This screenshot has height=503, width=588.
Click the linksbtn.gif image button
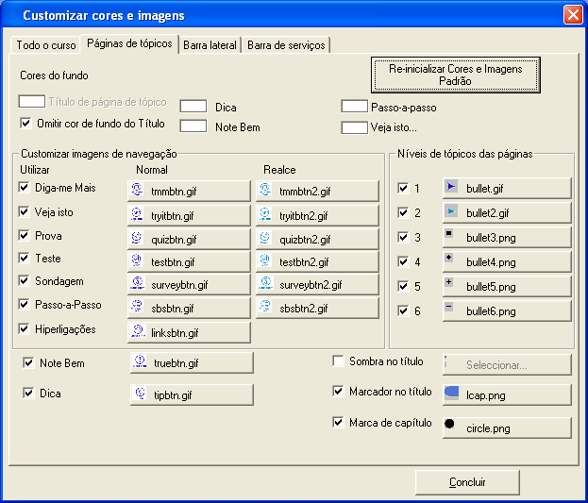click(189, 332)
